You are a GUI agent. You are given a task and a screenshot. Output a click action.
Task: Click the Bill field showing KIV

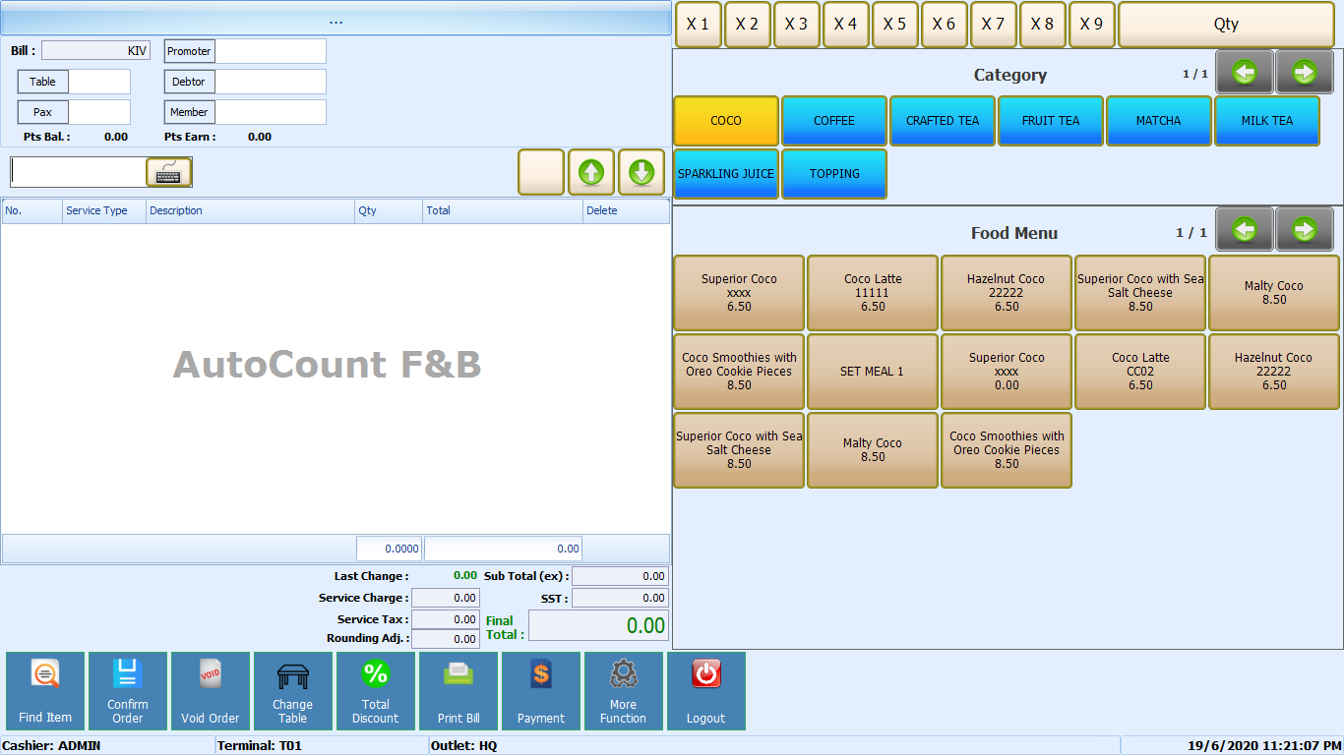click(95, 50)
